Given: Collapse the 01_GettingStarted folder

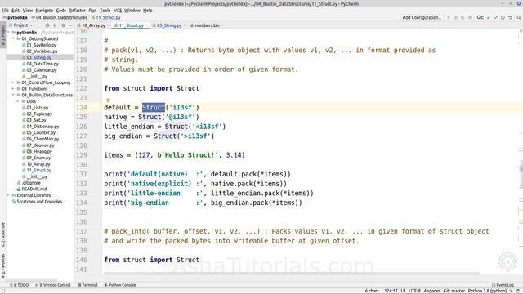Looking at the screenshot, I should [x=13, y=38].
